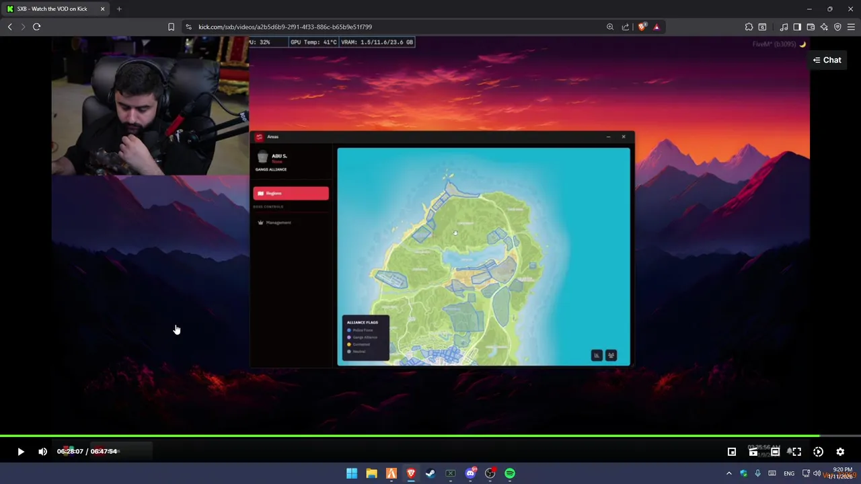
Task: Open the Brave main hamburger menu
Action: [851, 27]
